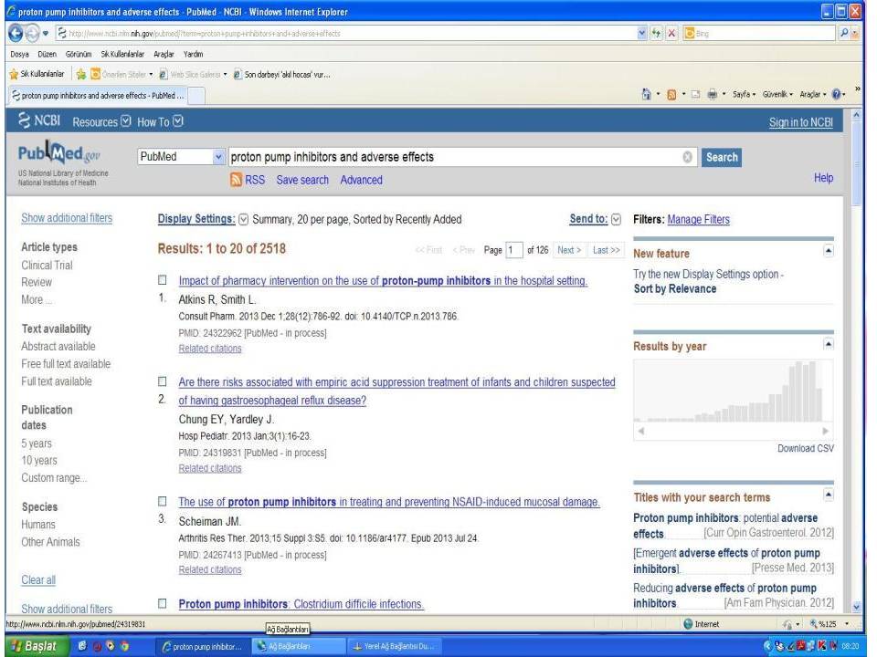Collapse the Results by year panel
This screenshot has width=877, height=657.
pos(829,344)
